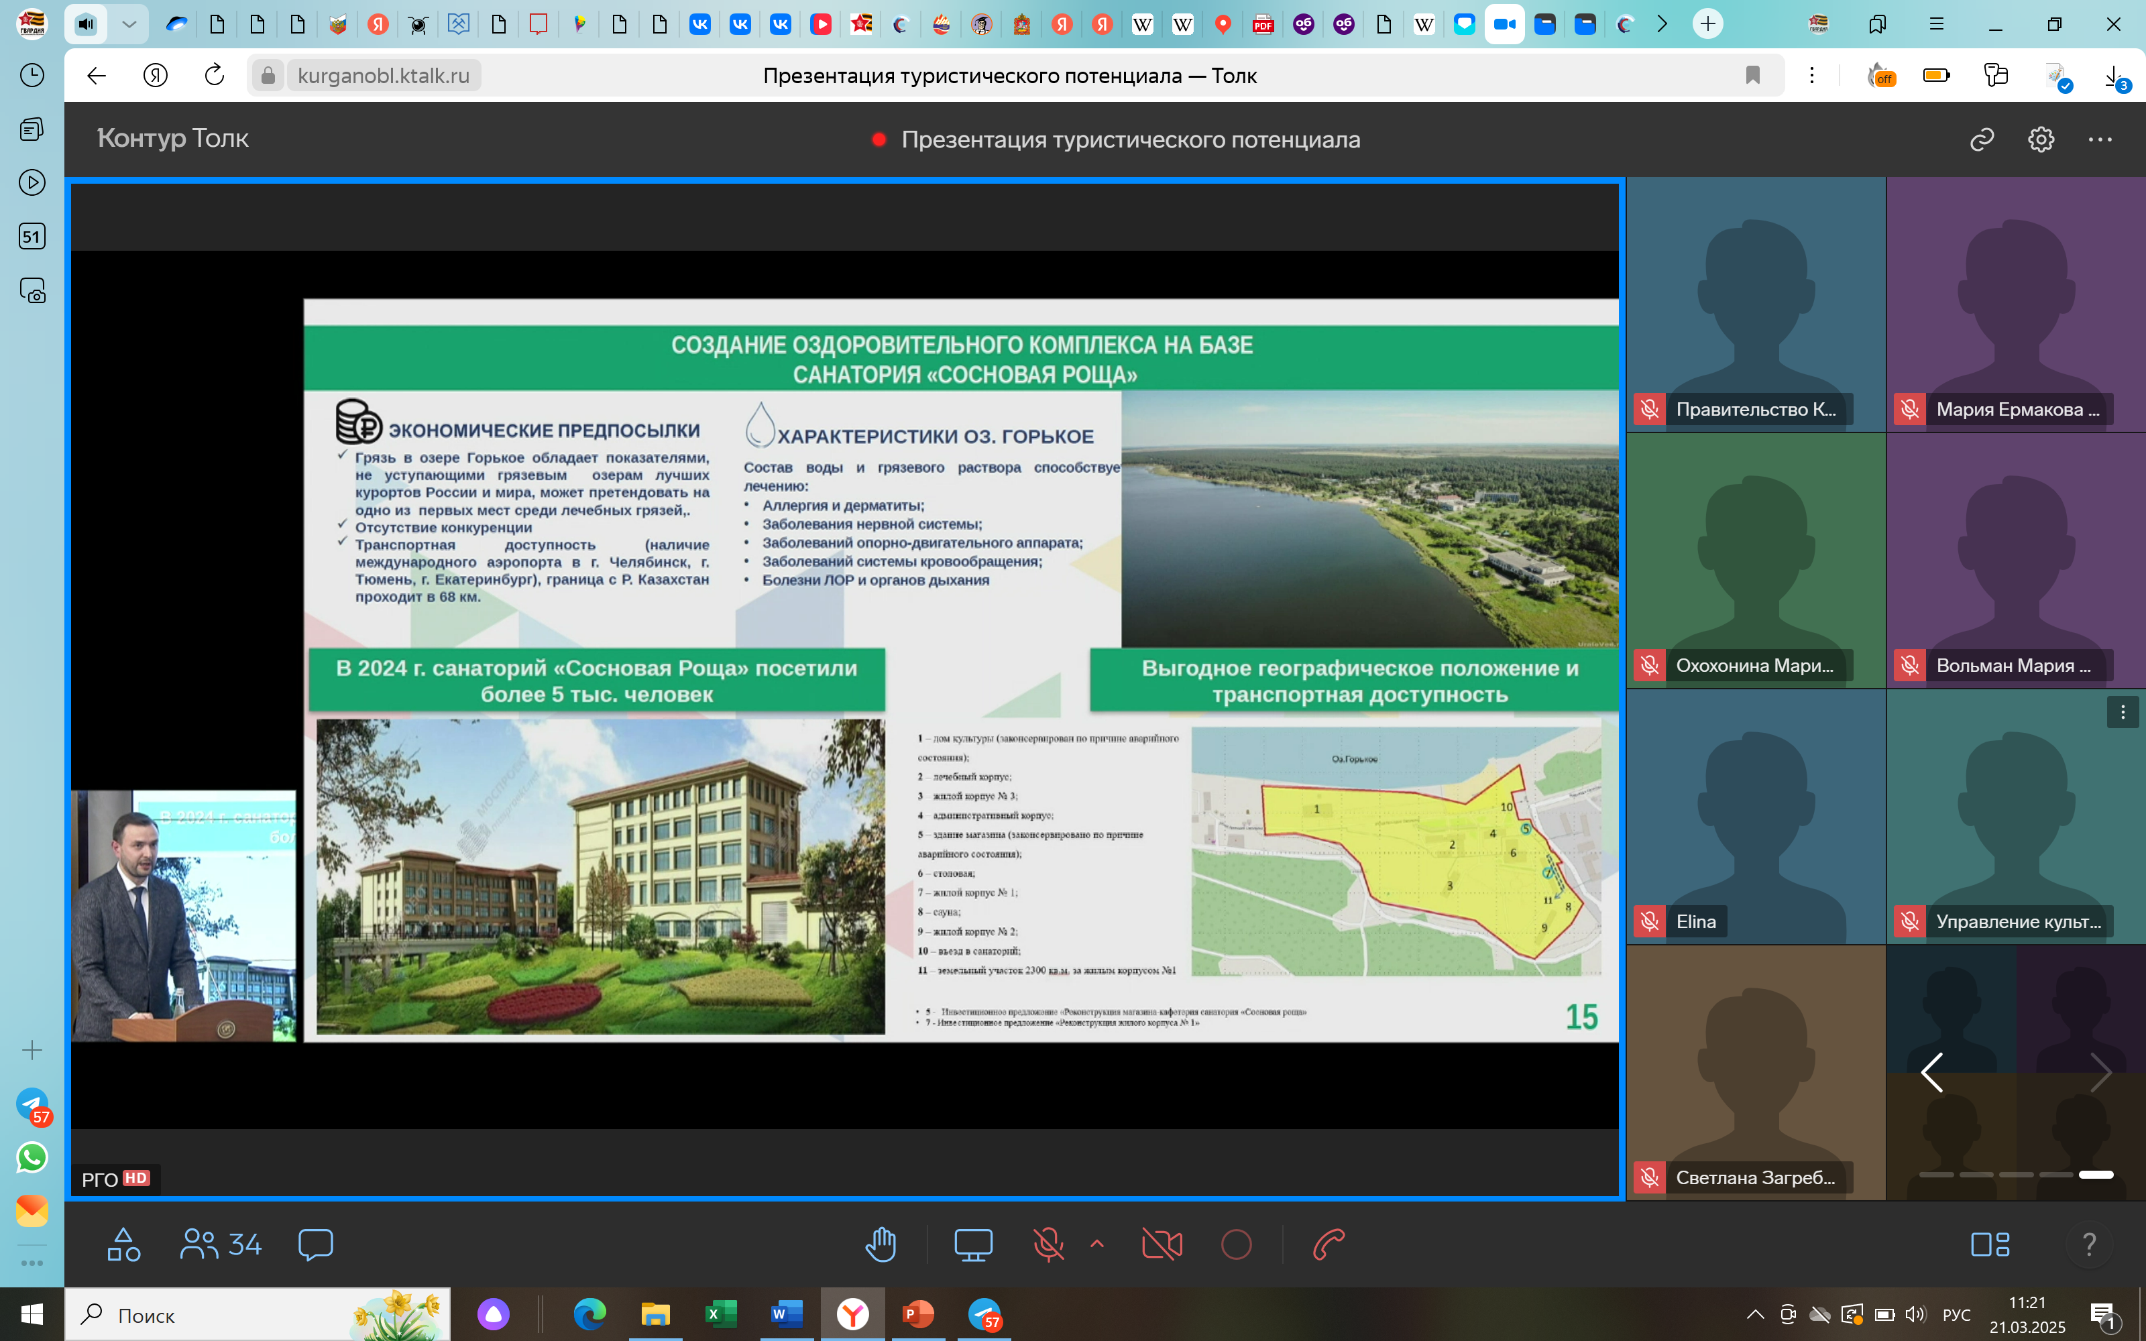The height and width of the screenshot is (1341, 2146).
Task: Open new browser tab
Action: (x=1707, y=24)
